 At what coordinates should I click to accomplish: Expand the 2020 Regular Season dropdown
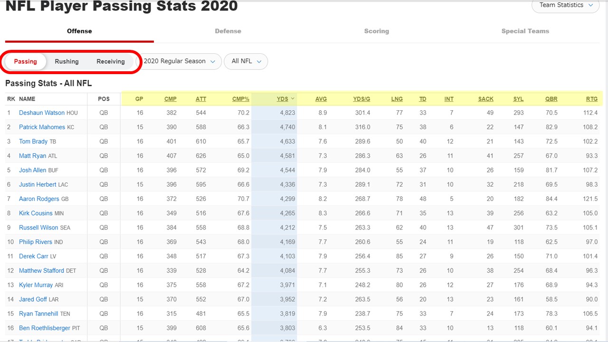point(180,61)
